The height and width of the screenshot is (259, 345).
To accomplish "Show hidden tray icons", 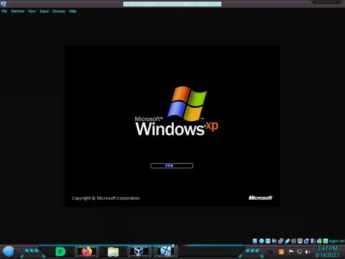I will 271,252.
